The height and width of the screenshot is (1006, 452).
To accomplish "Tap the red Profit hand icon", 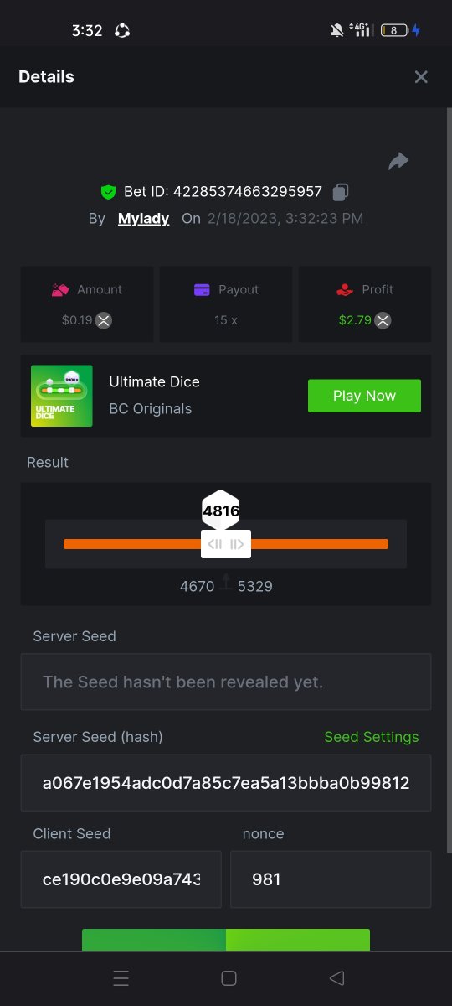I will (x=344, y=290).
